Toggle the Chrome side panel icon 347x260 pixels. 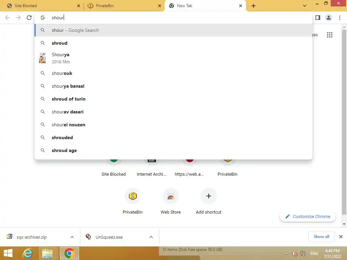coord(318,18)
